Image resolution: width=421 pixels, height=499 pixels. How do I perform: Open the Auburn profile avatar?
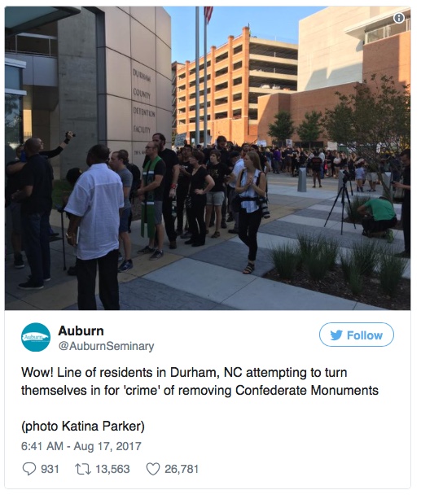coord(36,337)
